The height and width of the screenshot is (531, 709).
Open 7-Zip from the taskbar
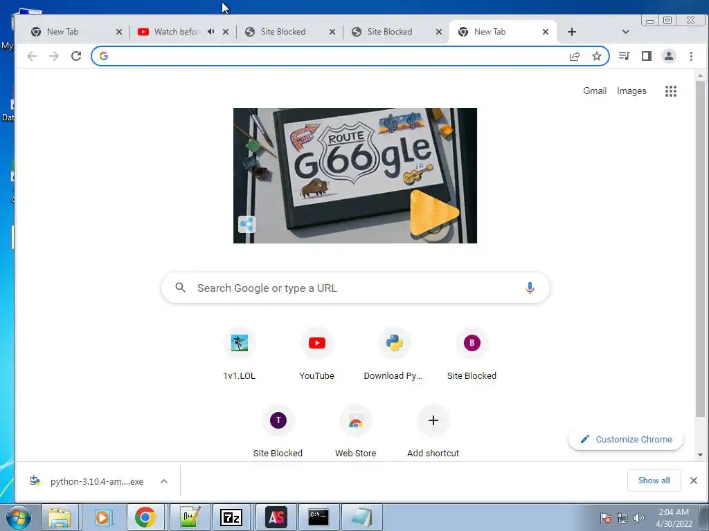(231, 517)
